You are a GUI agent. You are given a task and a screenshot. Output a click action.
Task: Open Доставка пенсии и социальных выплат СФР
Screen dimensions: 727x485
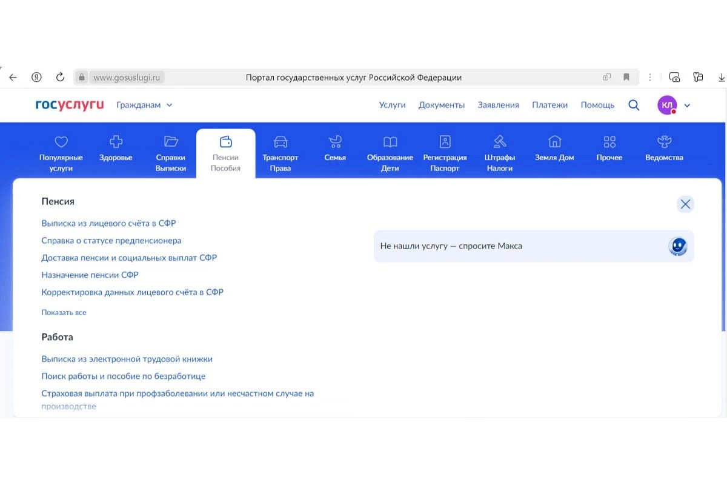coord(129,258)
